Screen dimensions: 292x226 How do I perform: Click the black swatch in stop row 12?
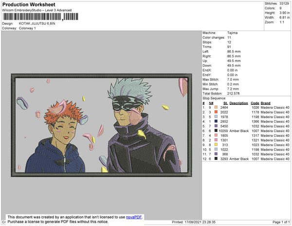pos(216,159)
